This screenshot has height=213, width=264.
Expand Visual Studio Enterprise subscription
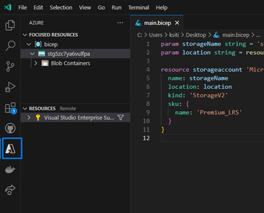[x=29, y=118]
